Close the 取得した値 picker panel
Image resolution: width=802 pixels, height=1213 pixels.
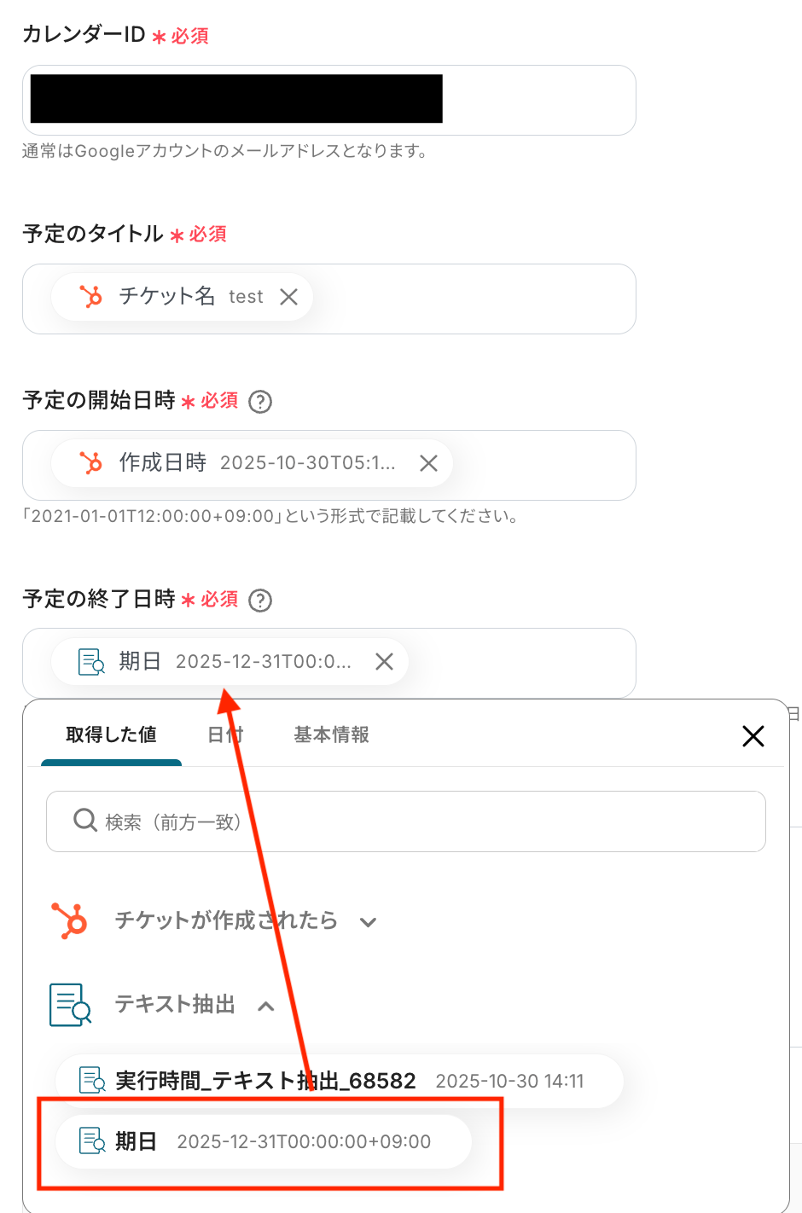pos(753,736)
